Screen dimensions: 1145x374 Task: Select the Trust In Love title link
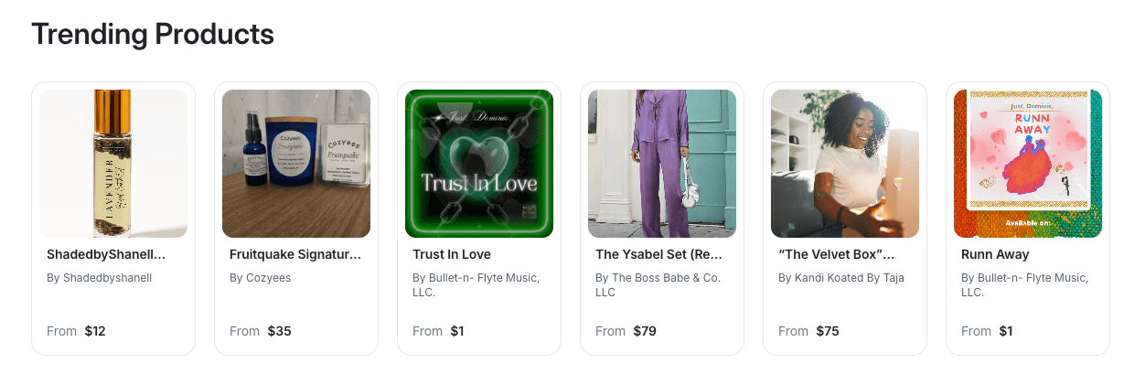452,254
